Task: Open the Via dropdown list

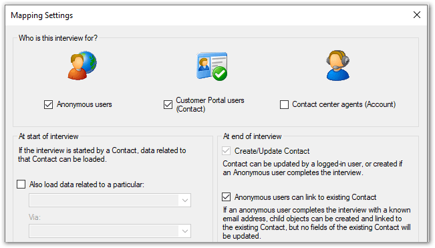Action: tap(110, 231)
